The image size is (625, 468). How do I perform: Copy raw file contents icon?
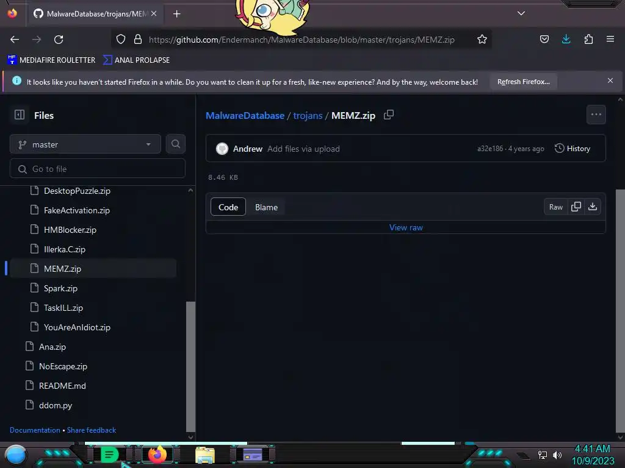pos(576,207)
